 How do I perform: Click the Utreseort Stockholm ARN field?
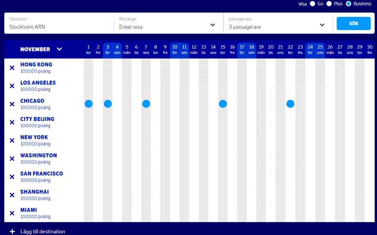tap(59, 23)
